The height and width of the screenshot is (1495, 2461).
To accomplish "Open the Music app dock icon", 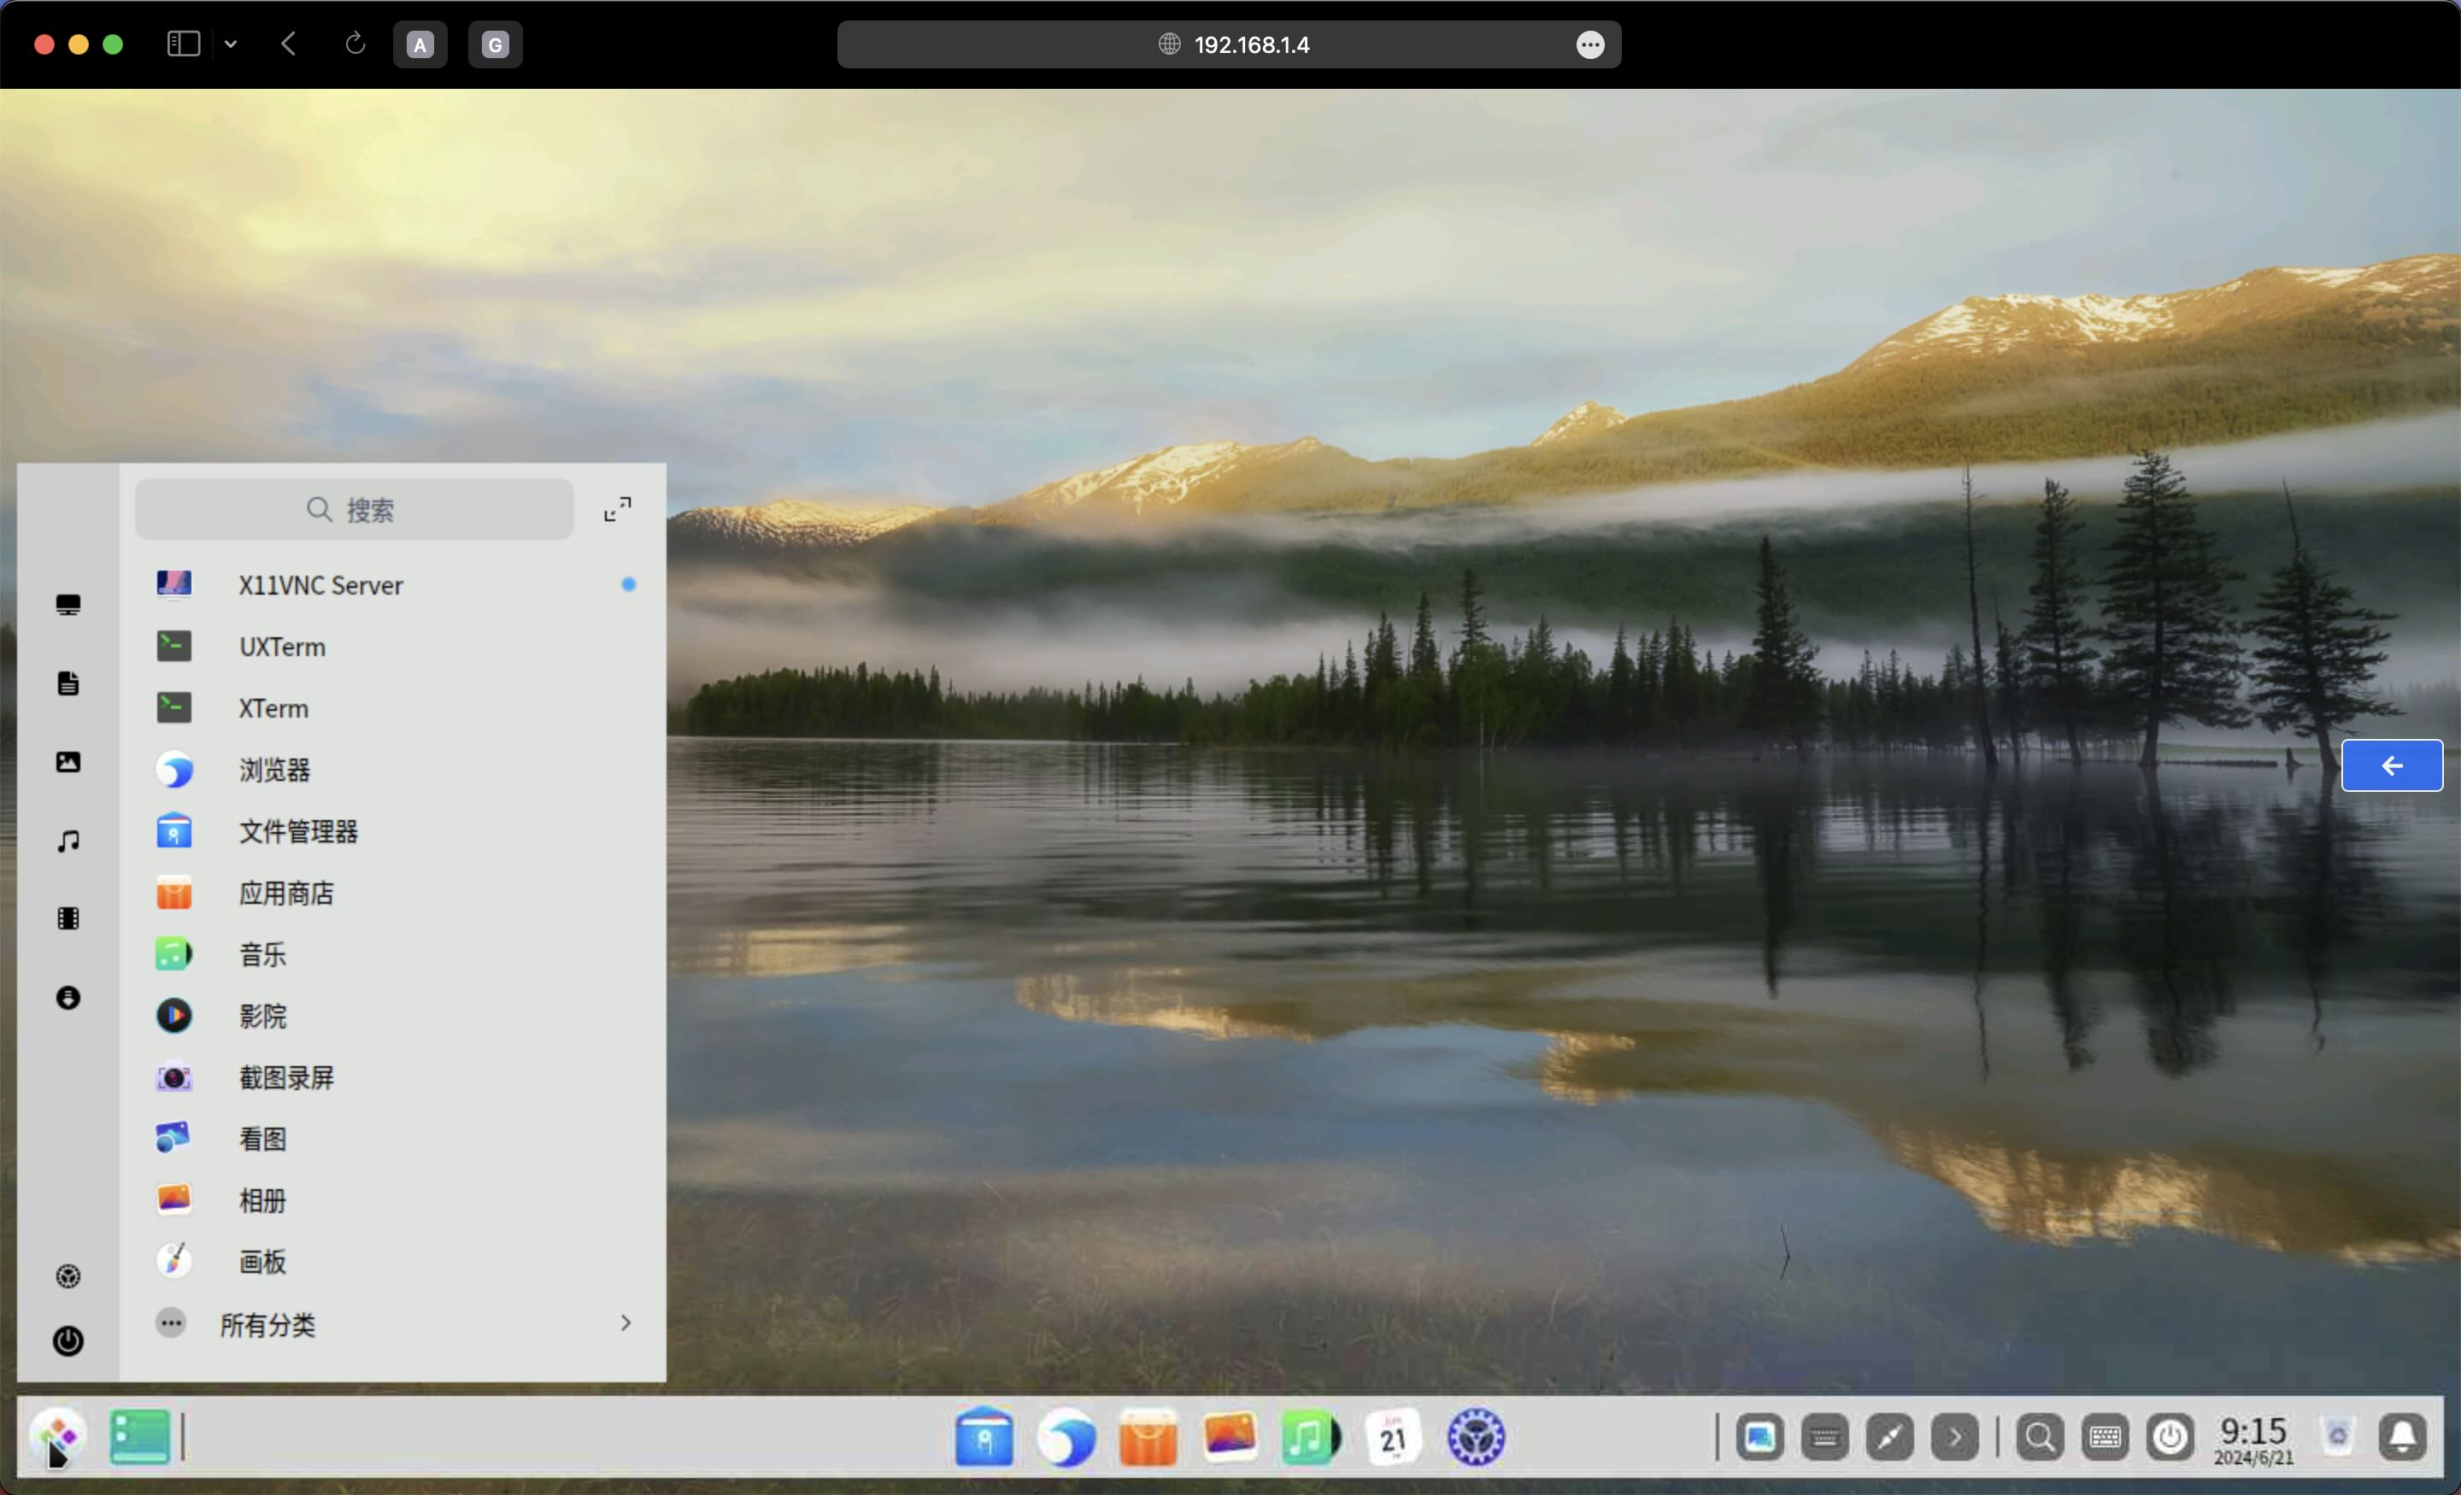I will pyautogui.click(x=1309, y=1437).
